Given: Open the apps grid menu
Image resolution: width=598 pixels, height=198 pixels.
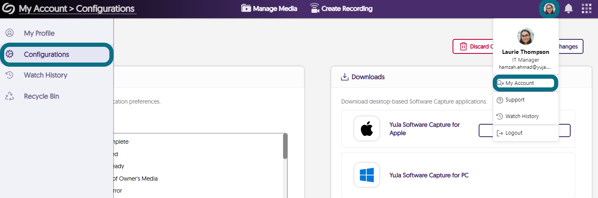Looking at the screenshot, I should pyautogui.click(x=586, y=9).
